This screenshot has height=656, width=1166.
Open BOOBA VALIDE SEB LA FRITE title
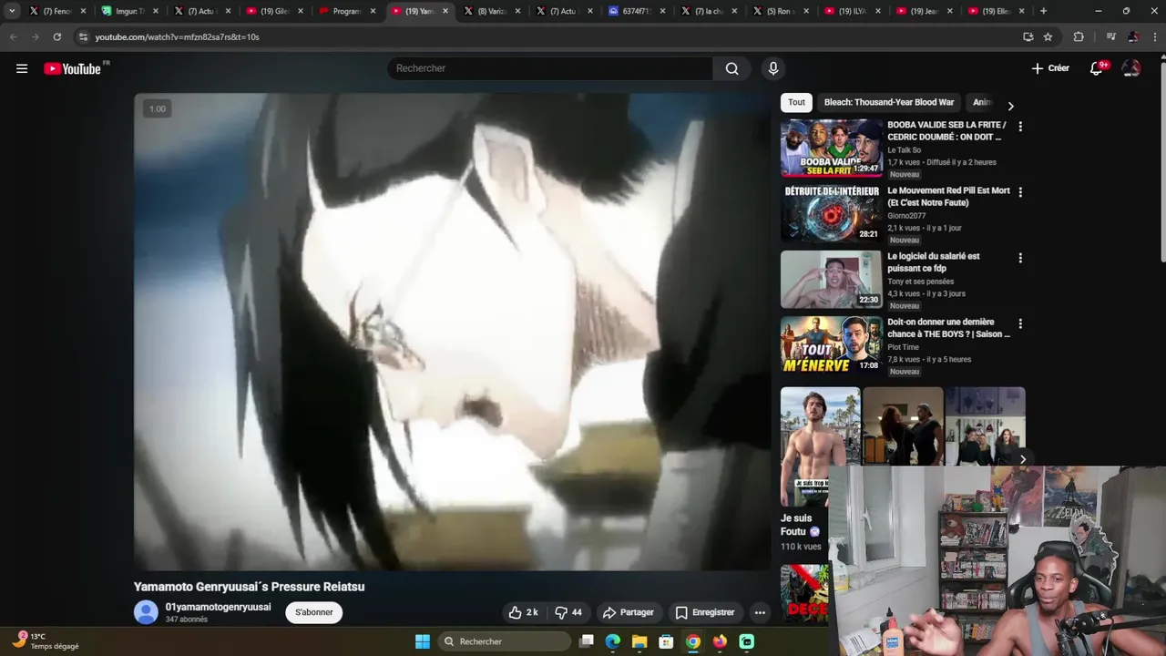(947, 131)
